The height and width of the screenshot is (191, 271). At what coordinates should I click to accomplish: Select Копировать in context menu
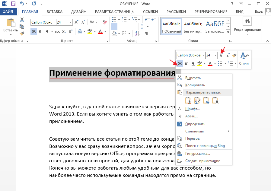point(204,85)
